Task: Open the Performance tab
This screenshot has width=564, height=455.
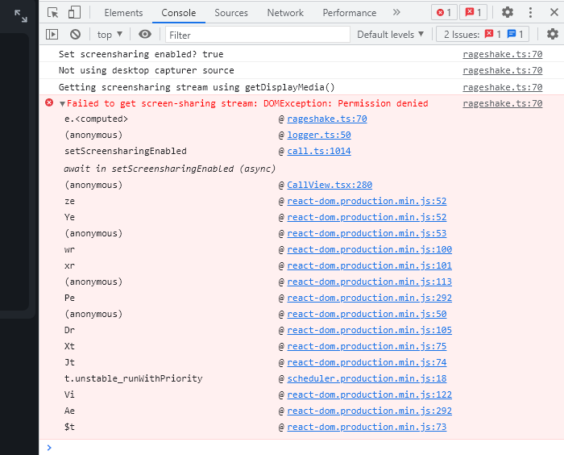Action: (x=349, y=13)
